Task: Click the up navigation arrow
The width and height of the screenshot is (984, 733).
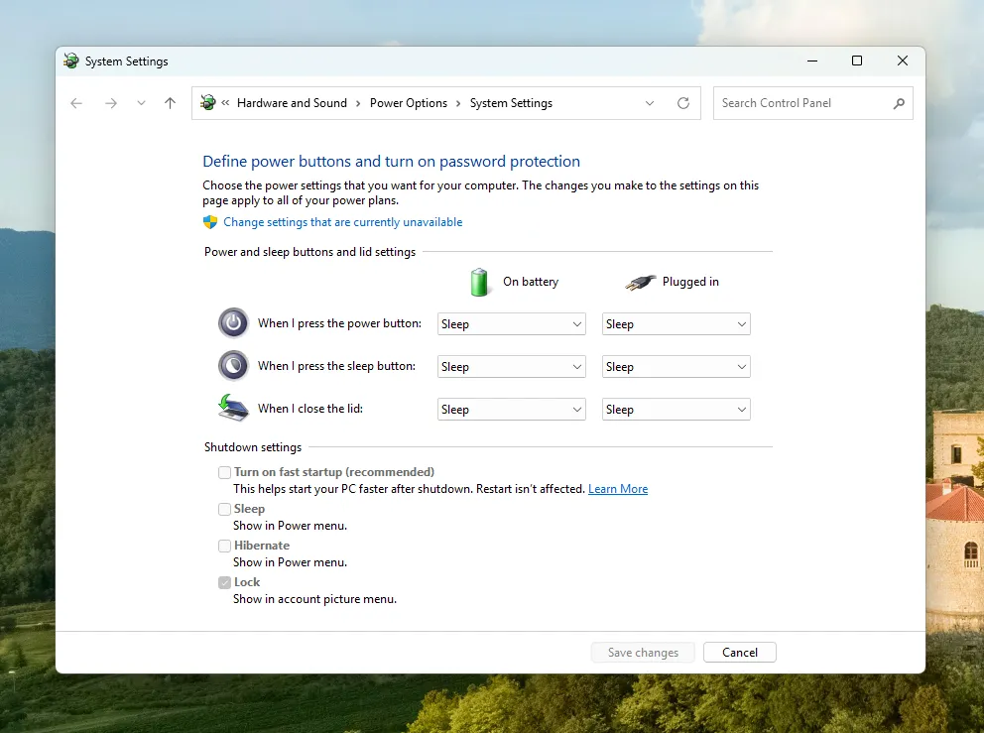Action: coord(169,102)
